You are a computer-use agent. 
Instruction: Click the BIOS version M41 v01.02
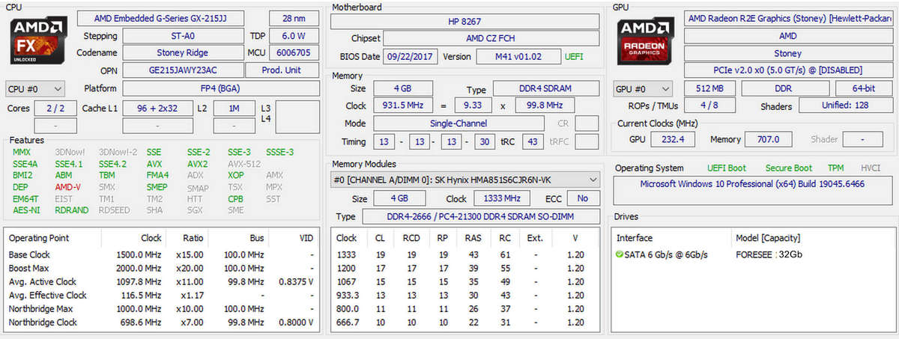pyautogui.click(x=518, y=56)
